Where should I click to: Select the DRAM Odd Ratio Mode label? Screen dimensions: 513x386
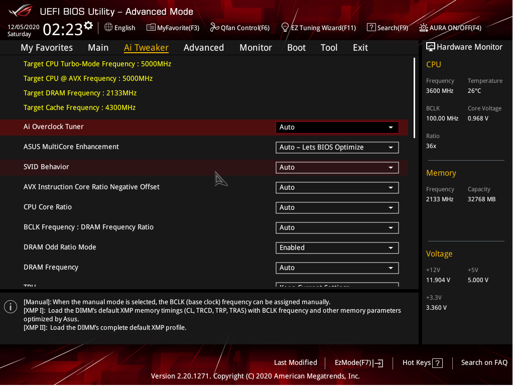[x=60, y=247]
